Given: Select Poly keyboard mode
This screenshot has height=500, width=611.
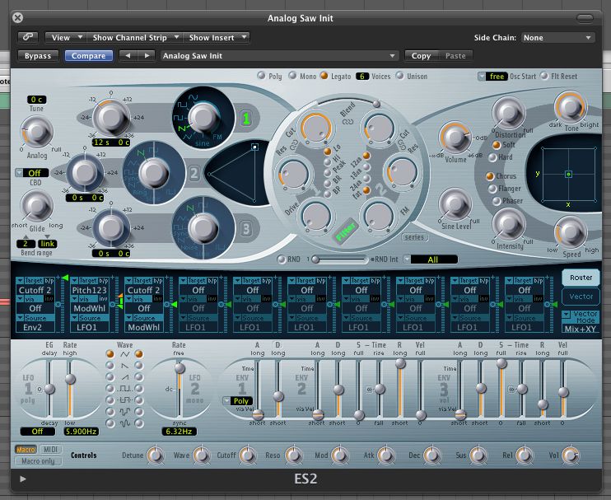Looking at the screenshot, I should [x=261, y=76].
